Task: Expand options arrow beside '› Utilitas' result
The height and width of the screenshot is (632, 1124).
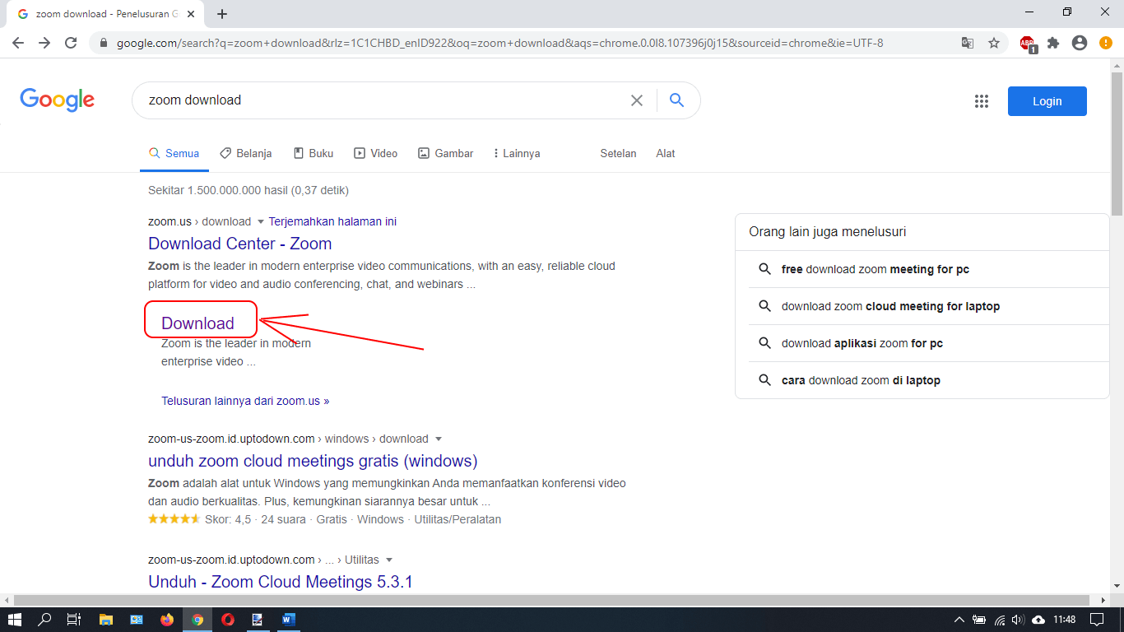Action: point(389,560)
